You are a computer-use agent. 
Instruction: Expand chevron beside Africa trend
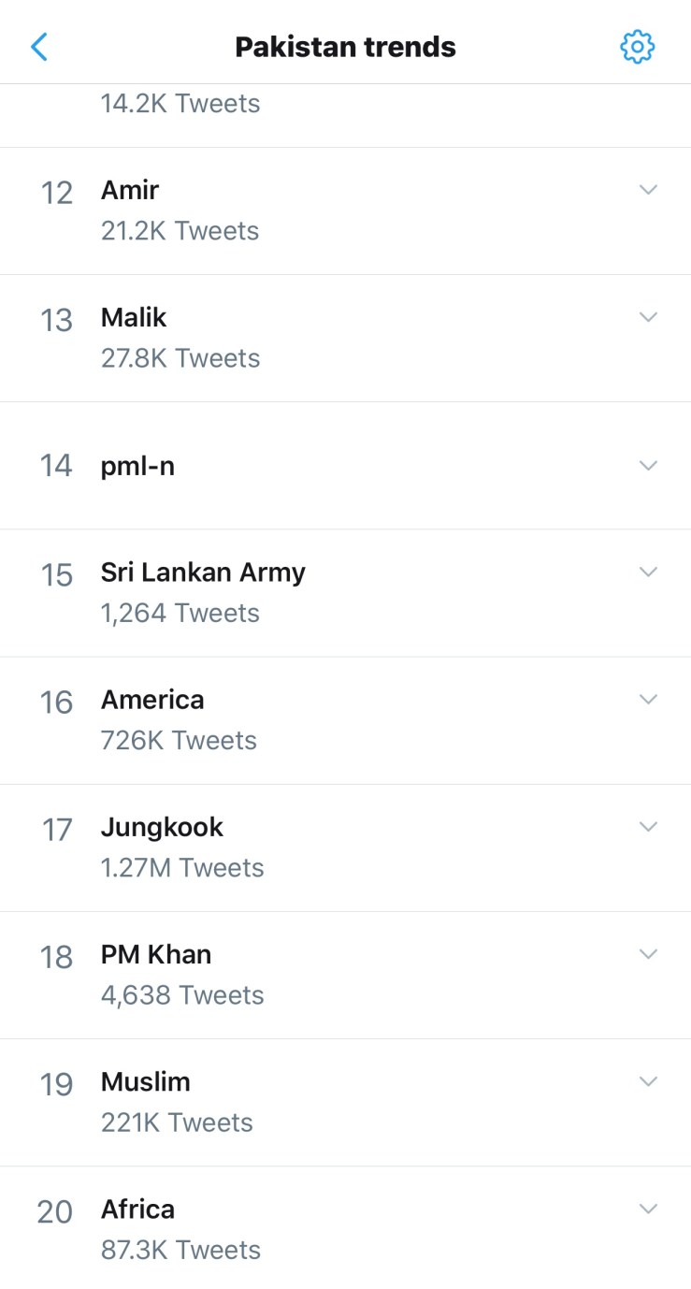[648, 1208]
